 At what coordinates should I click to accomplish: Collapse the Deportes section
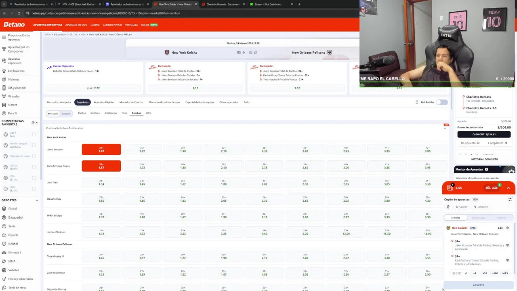pyautogui.click(x=37, y=200)
